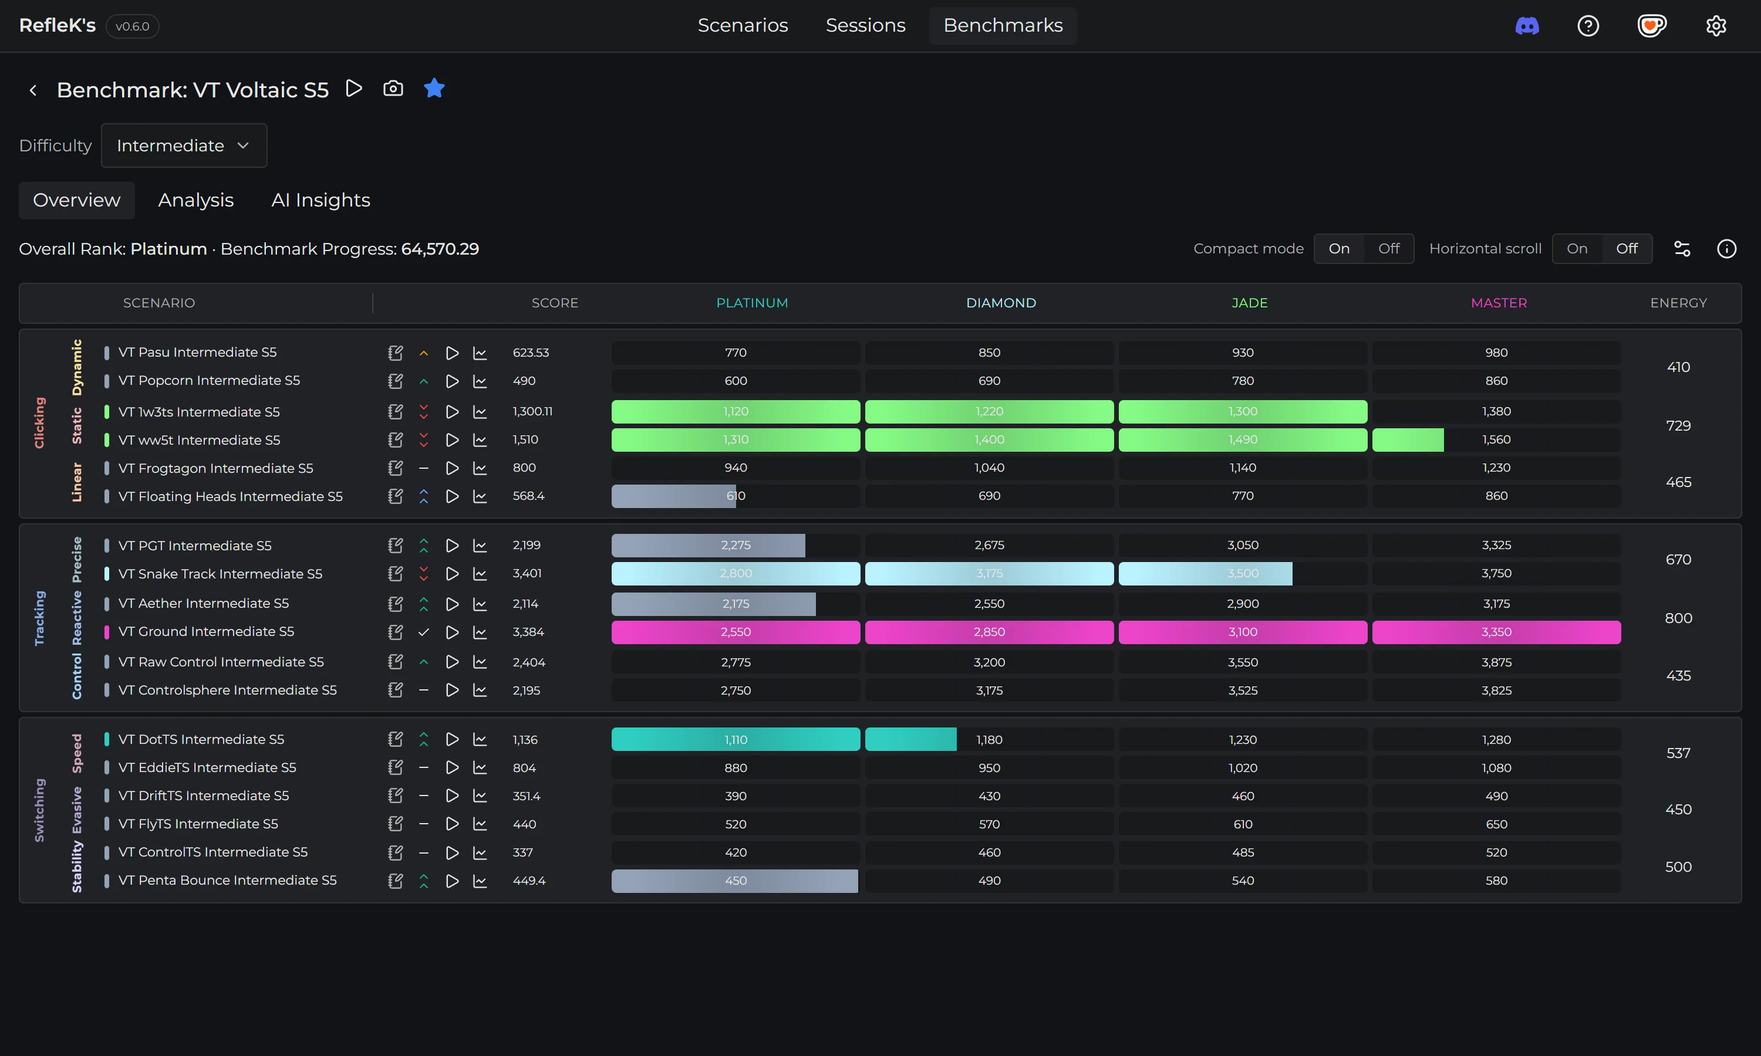Open the column options icon beside Horizontal scroll
The image size is (1761, 1056).
click(x=1682, y=248)
